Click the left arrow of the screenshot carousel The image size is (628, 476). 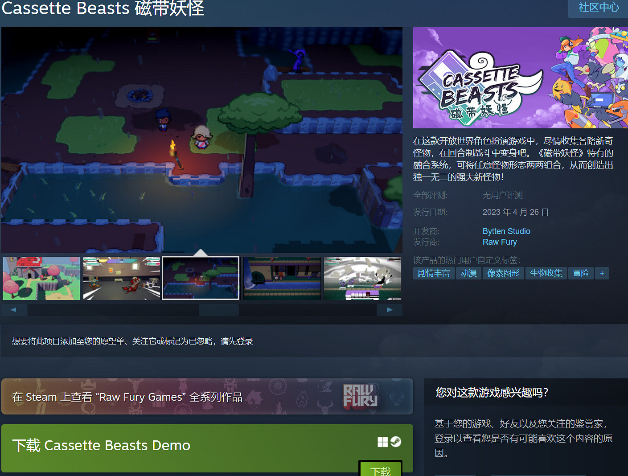pyautogui.click(x=13, y=309)
